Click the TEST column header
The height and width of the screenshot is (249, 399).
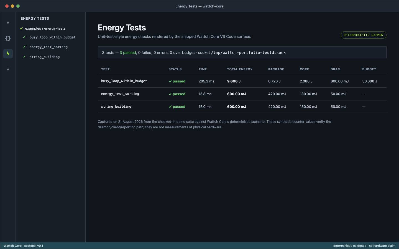tap(105, 69)
